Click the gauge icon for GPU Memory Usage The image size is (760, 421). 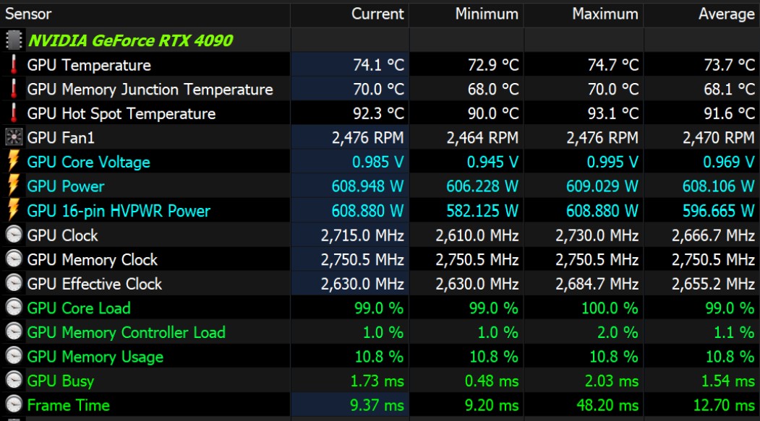pyautogui.click(x=14, y=356)
